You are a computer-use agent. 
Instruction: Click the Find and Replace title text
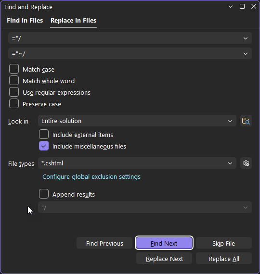coord(28,7)
